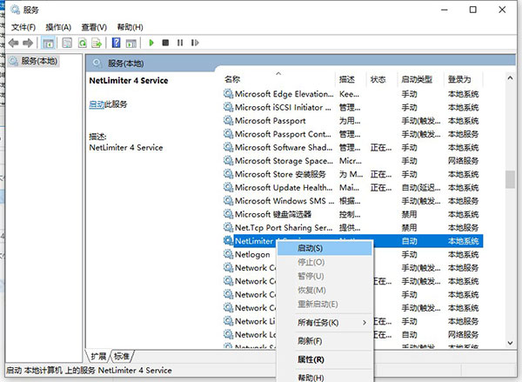The width and height of the screenshot is (522, 382).
Task: Click the 启动 link in the left description pane
Action: 96,104
